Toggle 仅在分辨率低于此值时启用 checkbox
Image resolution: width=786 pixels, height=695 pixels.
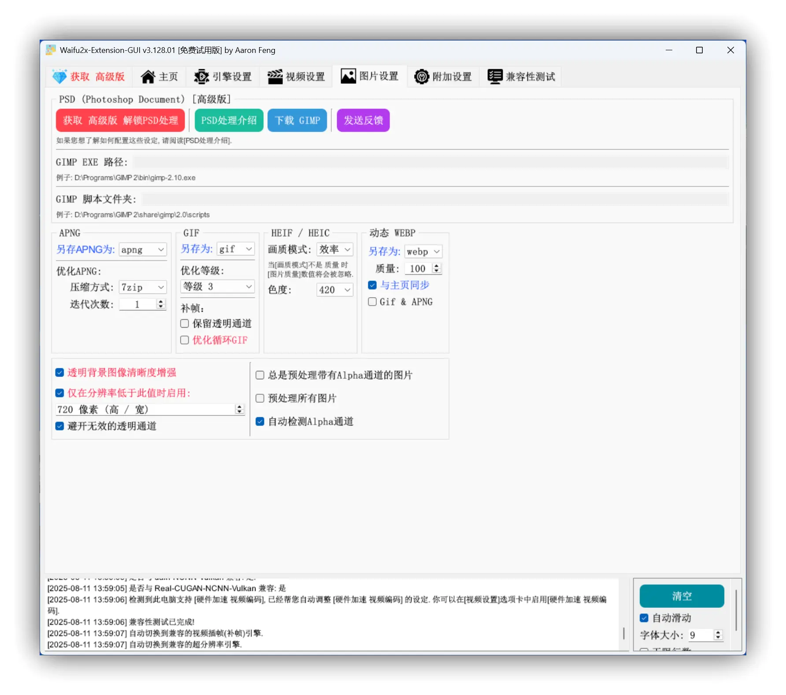tap(60, 393)
